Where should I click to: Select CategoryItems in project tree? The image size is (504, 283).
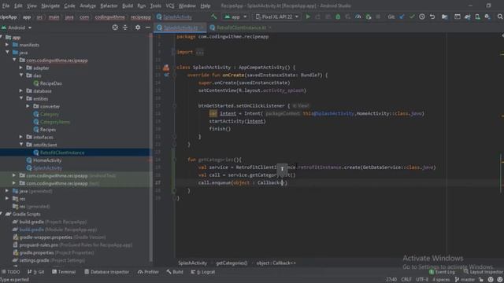[x=55, y=122]
